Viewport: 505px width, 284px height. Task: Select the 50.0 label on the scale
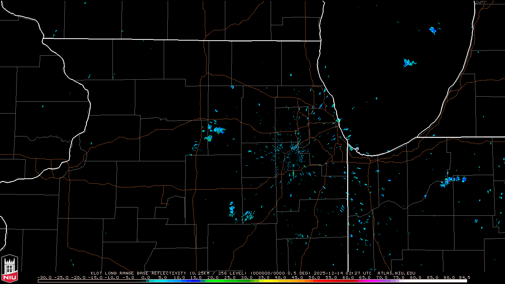314,277
